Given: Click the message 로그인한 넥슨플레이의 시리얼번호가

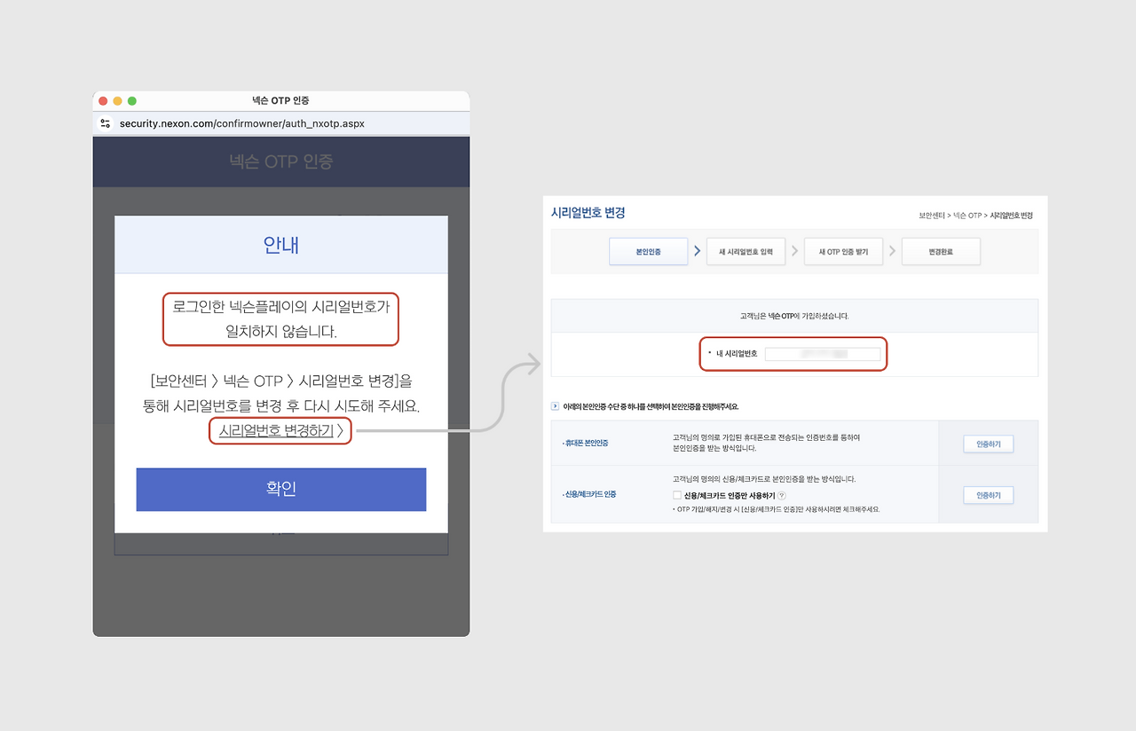Looking at the screenshot, I should coord(281,307).
